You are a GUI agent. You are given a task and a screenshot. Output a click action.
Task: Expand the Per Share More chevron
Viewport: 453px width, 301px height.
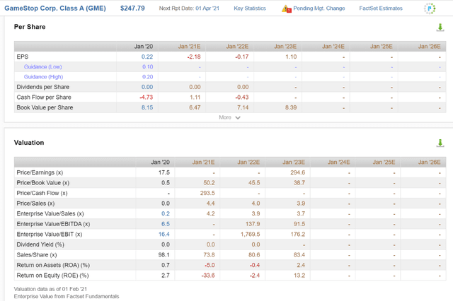coord(238,117)
